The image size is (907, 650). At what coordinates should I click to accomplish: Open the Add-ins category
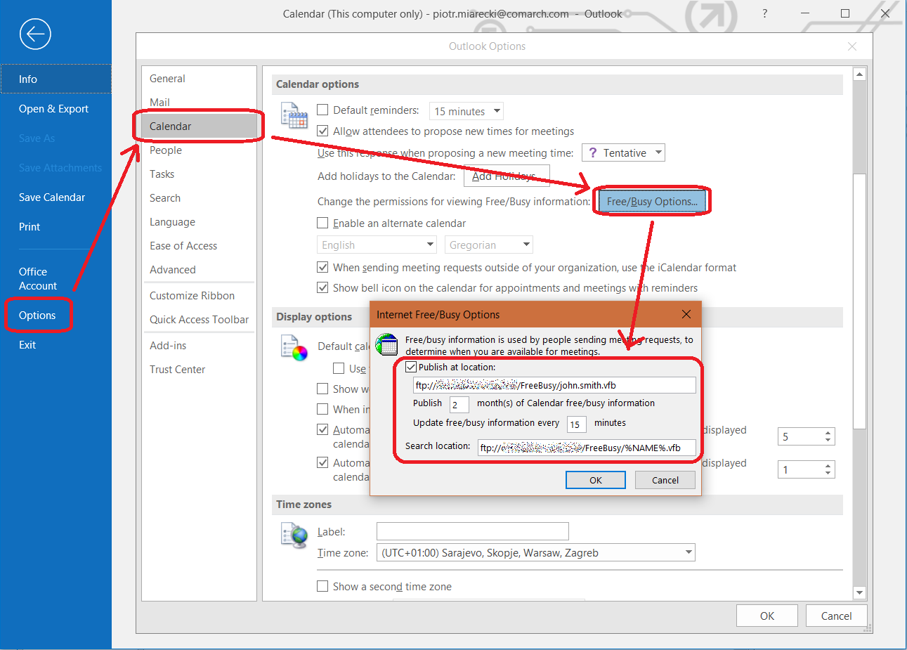pos(200,346)
